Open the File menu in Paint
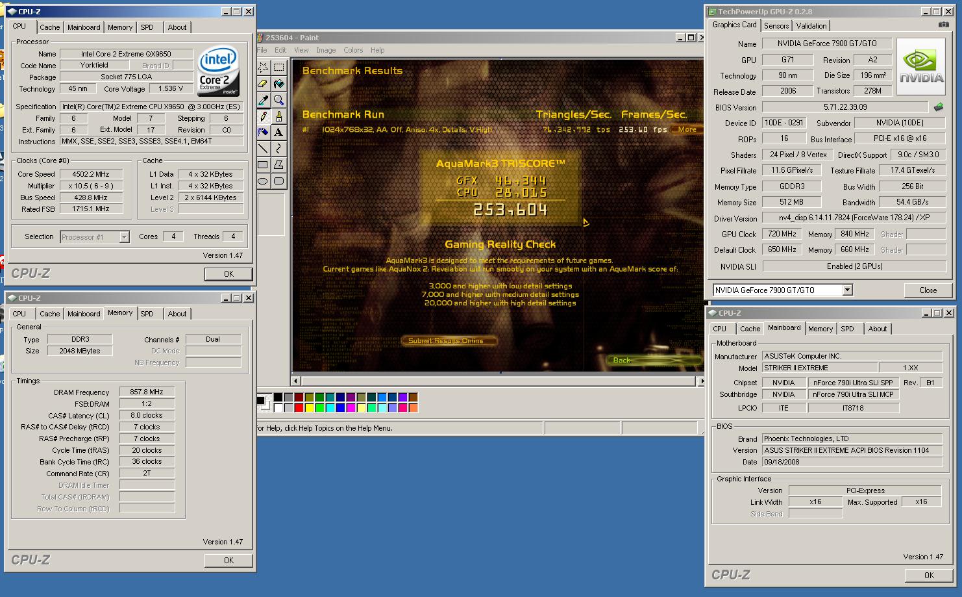The width and height of the screenshot is (962, 597). tap(262, 50)
